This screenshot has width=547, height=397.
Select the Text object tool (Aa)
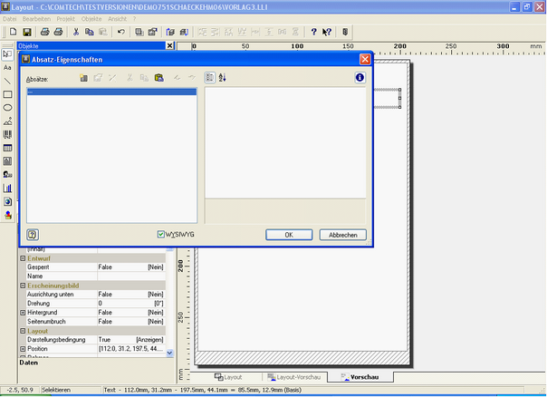coord(7,67)
